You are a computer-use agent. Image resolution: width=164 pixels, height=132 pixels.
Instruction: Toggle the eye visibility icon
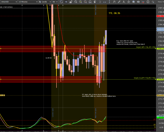138,2
